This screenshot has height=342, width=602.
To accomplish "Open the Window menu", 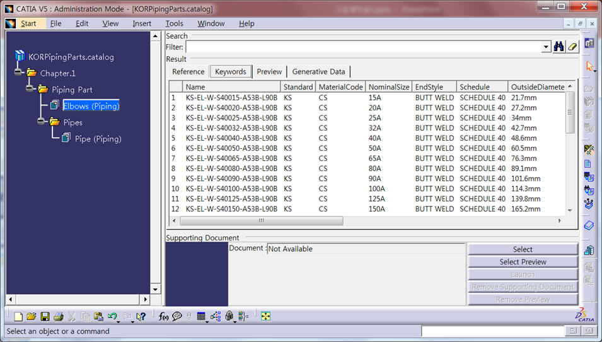I will tap(211, 23).
